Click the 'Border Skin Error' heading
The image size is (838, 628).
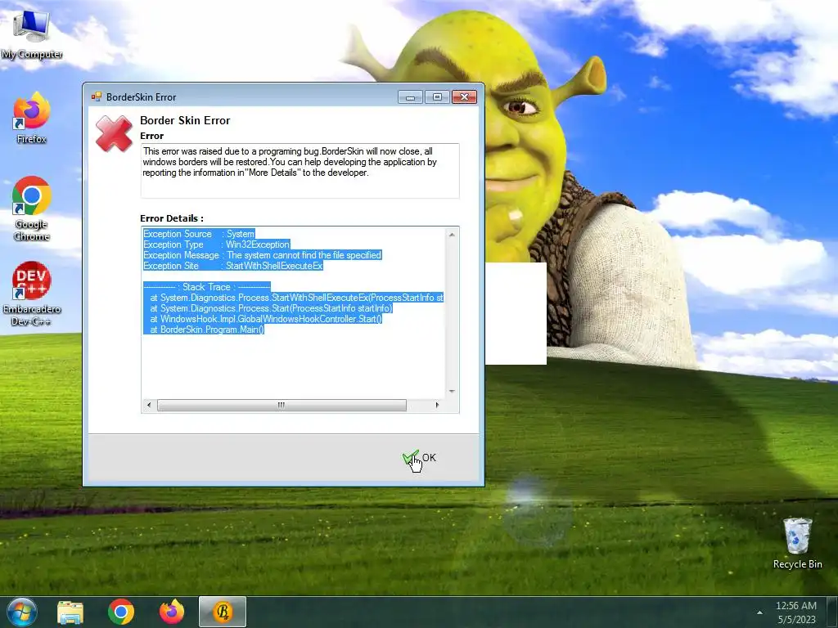tap(185, 120)
